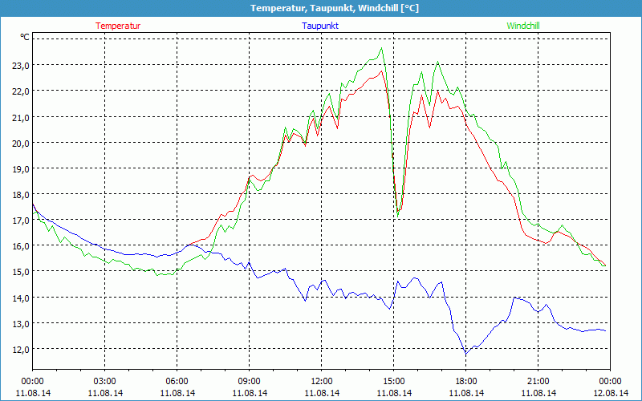Select the 18,0 y-axis tick label
Viewport: 642px width, 401px height.
click(x=19, y=194)
